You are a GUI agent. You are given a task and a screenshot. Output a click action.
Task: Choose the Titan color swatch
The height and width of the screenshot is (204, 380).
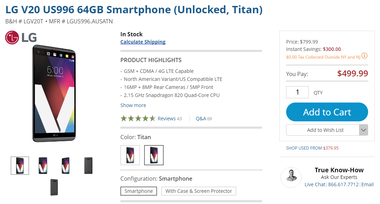point(154,155)
